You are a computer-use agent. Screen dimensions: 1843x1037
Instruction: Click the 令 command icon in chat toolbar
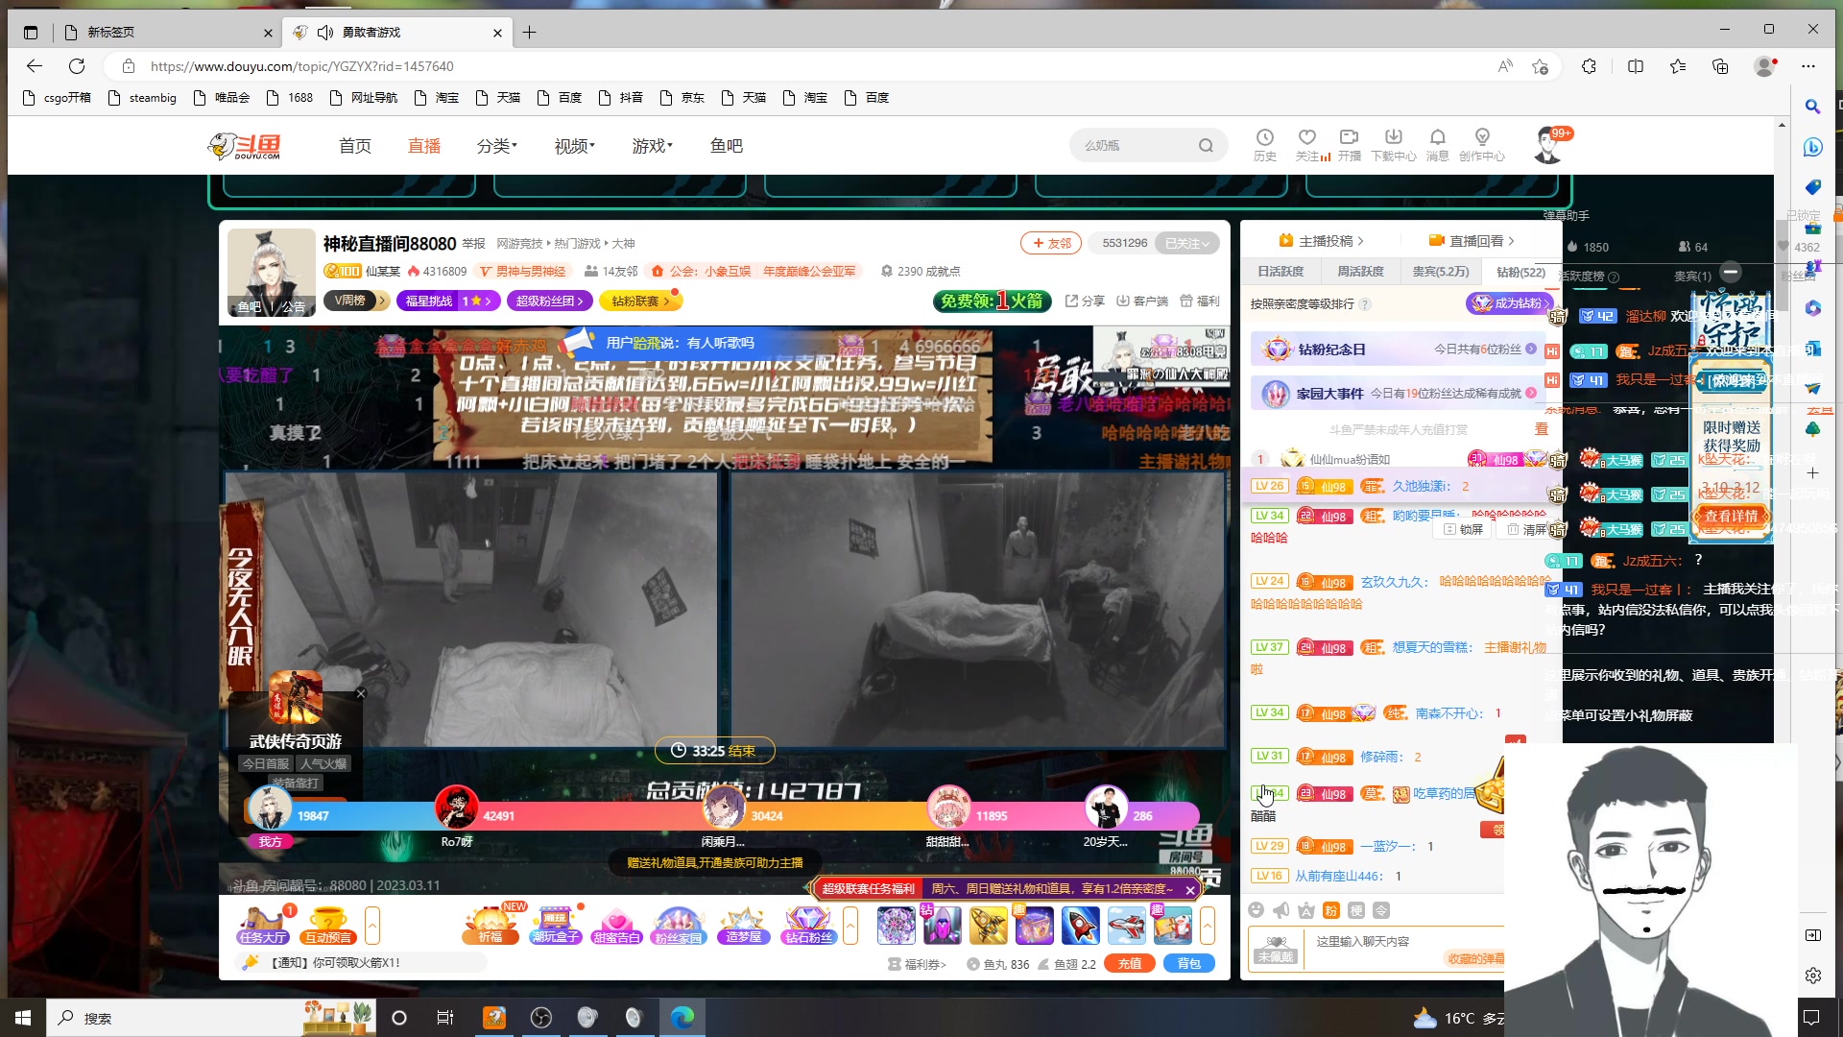click(1381, 910)
